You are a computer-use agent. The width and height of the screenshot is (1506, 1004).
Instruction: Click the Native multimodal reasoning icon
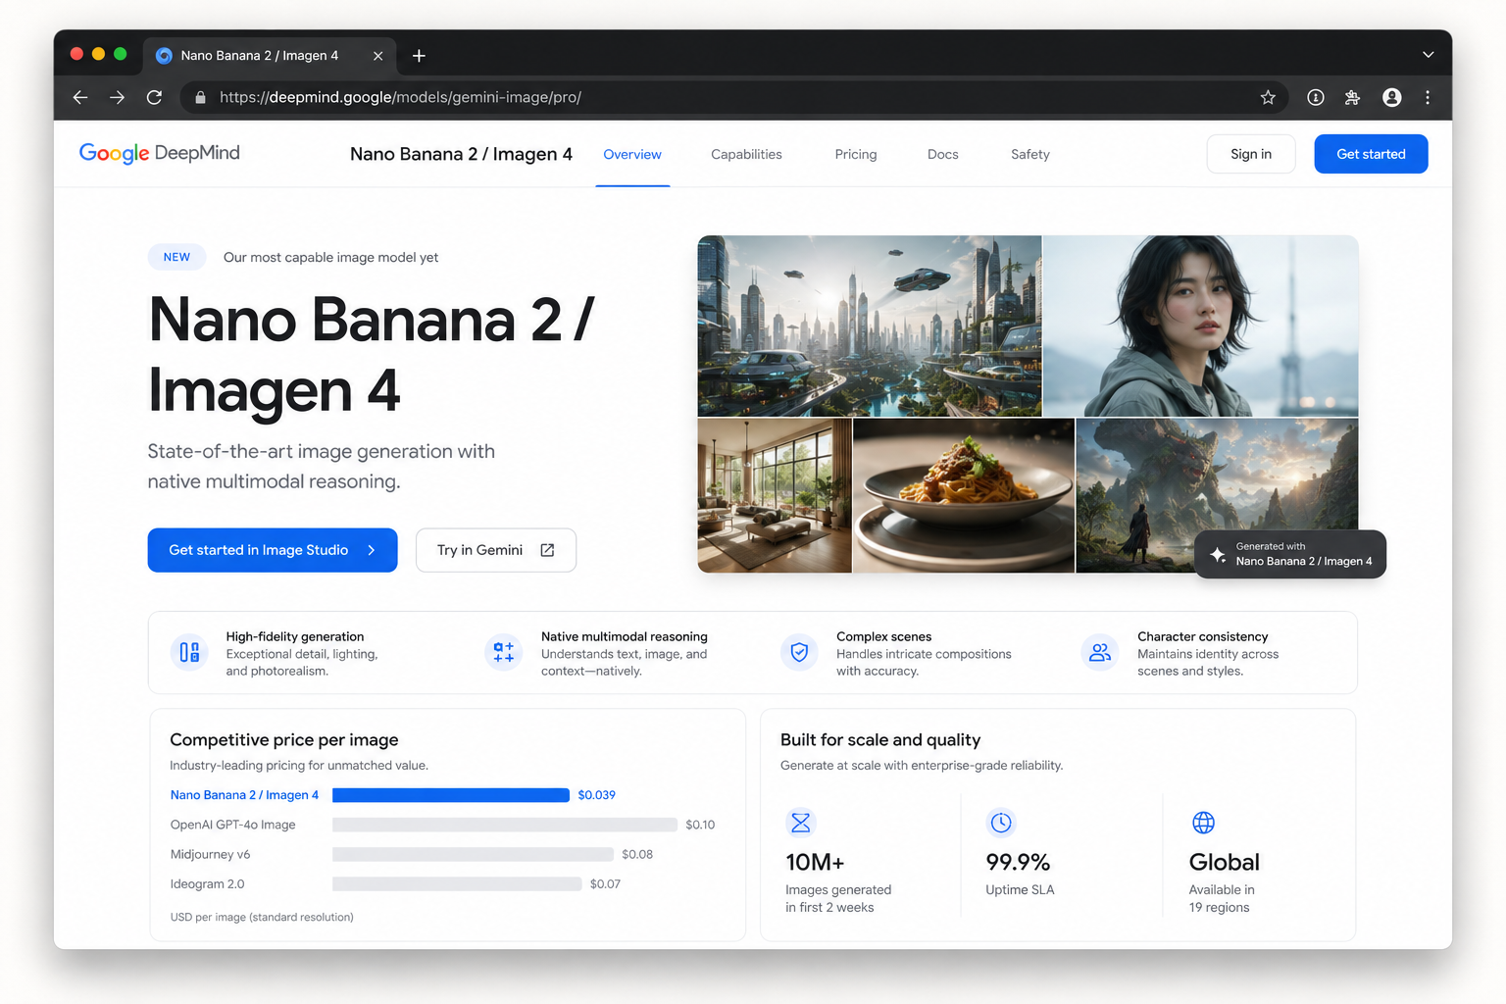coord(504,652)
